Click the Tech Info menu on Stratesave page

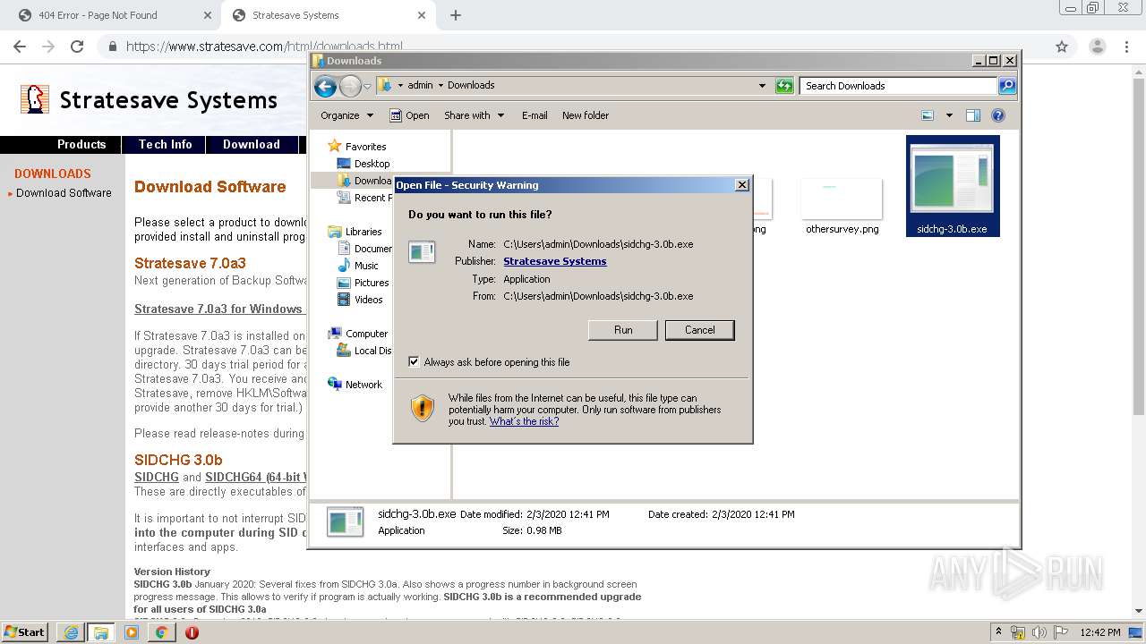[165, 145]
